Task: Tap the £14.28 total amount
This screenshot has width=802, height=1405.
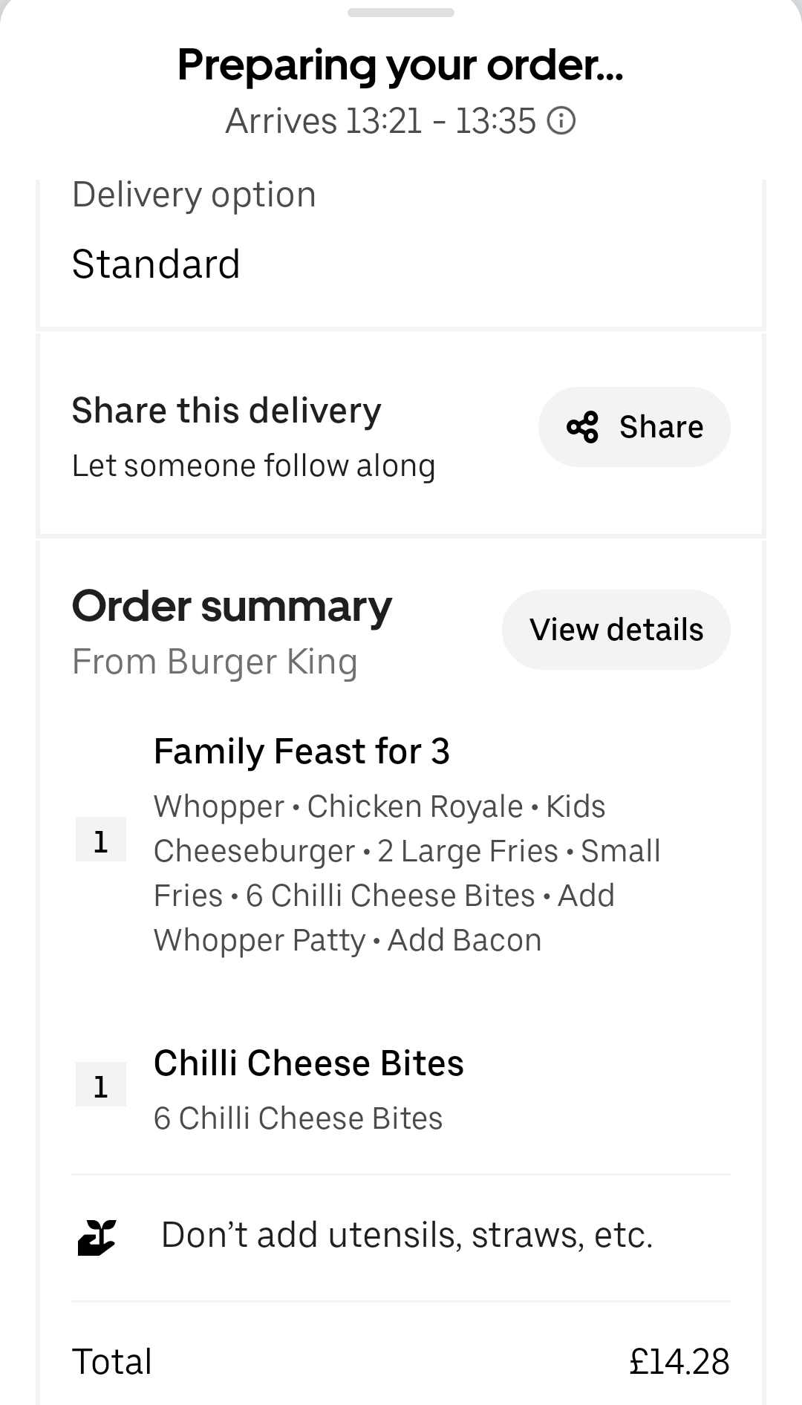Action: point(679,1362)
